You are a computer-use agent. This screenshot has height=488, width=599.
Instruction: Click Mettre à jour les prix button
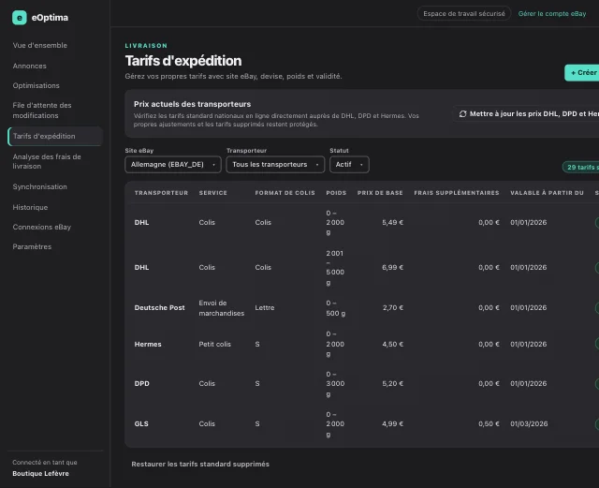[526, 114]
